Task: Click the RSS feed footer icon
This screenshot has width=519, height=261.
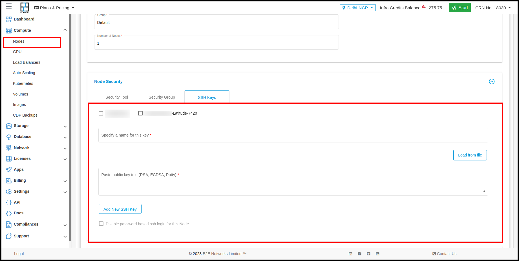Action: (377, 254)
